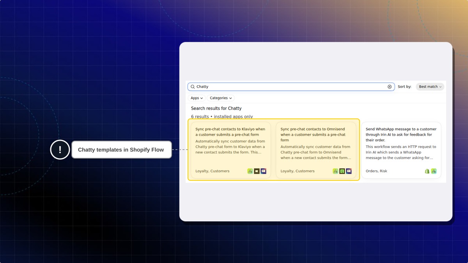Screen dimensions: 468x263
Task: Click Chatty icon on the Klaviyo card
Action: point(264,171)
